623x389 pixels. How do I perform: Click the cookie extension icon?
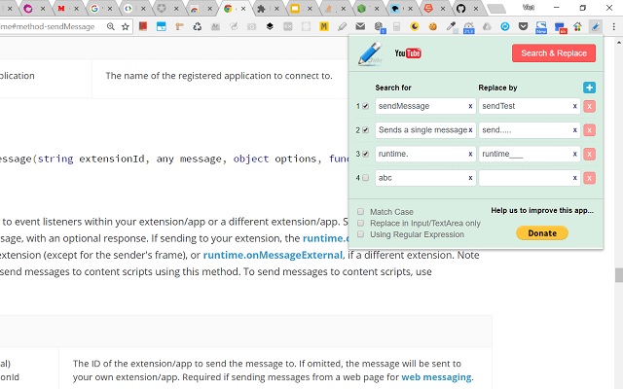432,26
